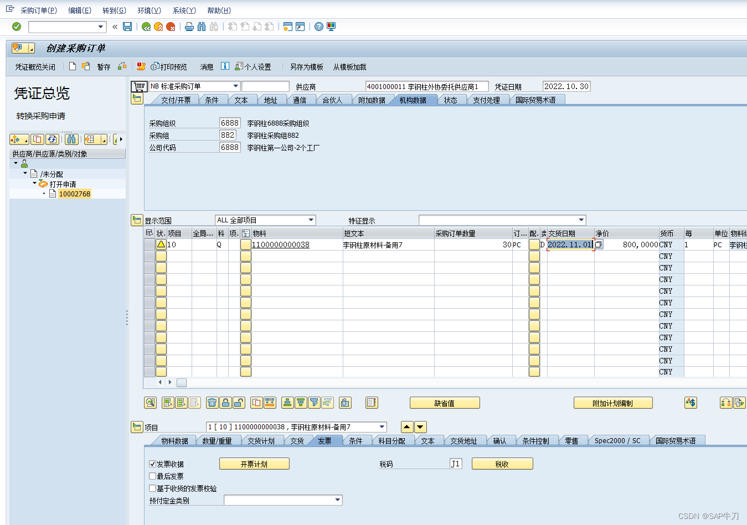Click the closed padlock Lock icon
This screenshot has width=747, height=525.
tap(225, 403)
